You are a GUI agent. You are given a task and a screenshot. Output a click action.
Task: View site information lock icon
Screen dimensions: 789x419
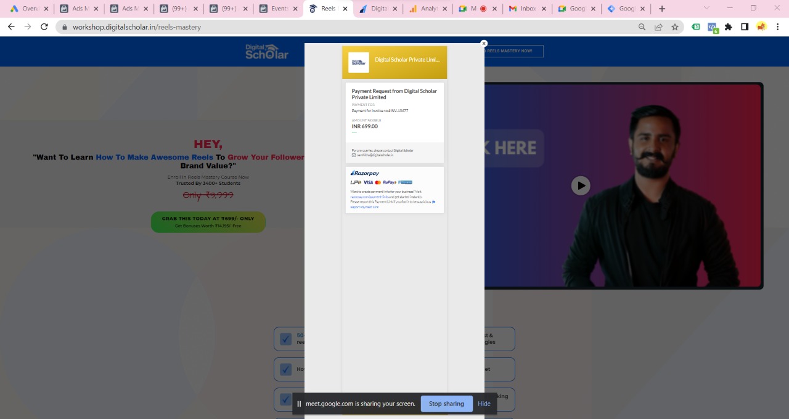tap(64, 27)
